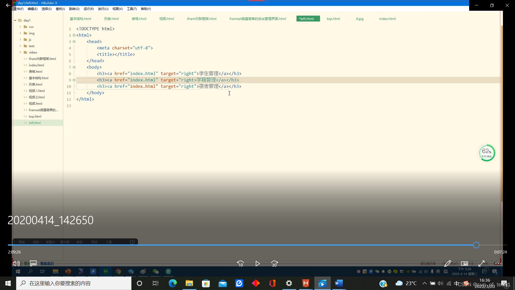Open Task View on the taskbar
The image size is (515, 290).
click(156, 283)
